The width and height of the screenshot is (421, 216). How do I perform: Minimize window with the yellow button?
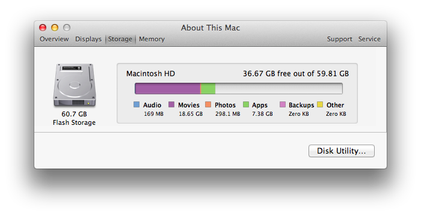[x=55, y=28]
